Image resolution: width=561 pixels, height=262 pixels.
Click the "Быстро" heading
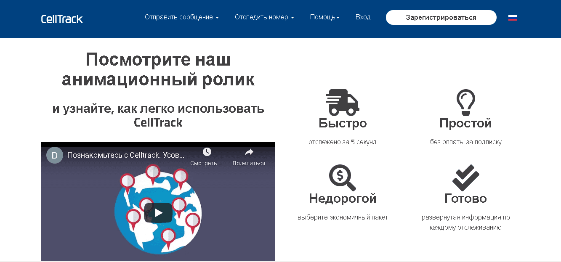(x=343, y=123)
